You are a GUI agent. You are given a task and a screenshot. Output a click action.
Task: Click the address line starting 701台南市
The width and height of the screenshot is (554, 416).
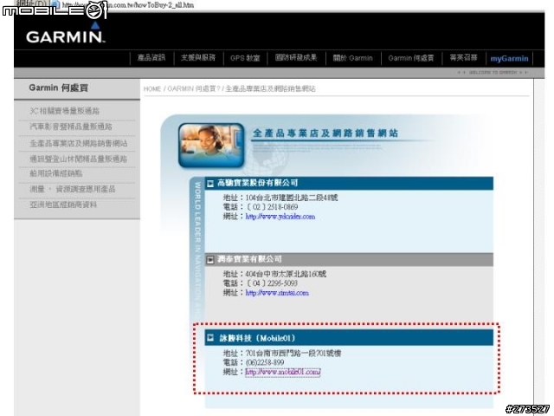(282, 353)
